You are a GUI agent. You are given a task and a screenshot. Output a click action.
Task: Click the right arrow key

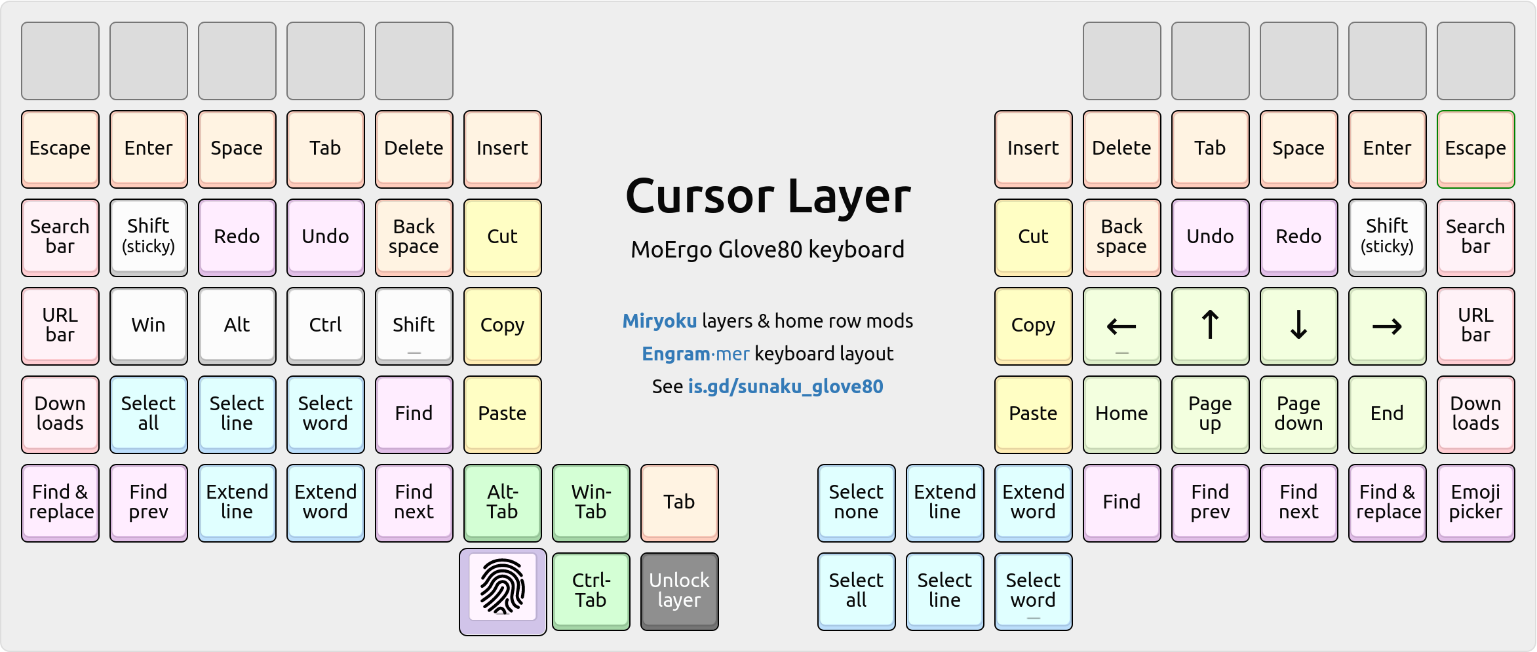pyautogui.click(x=1387, y=326)
